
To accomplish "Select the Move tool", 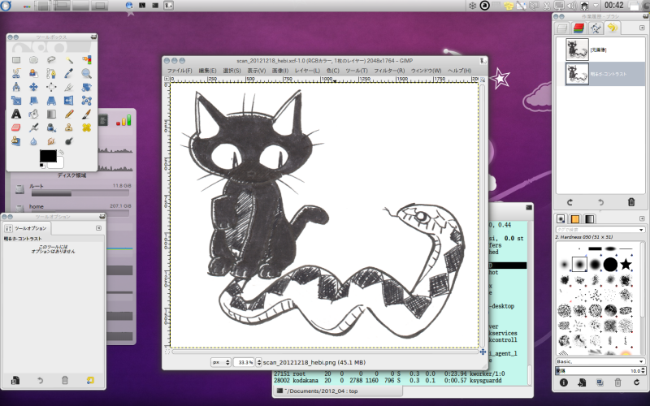I will pos(33,87).
